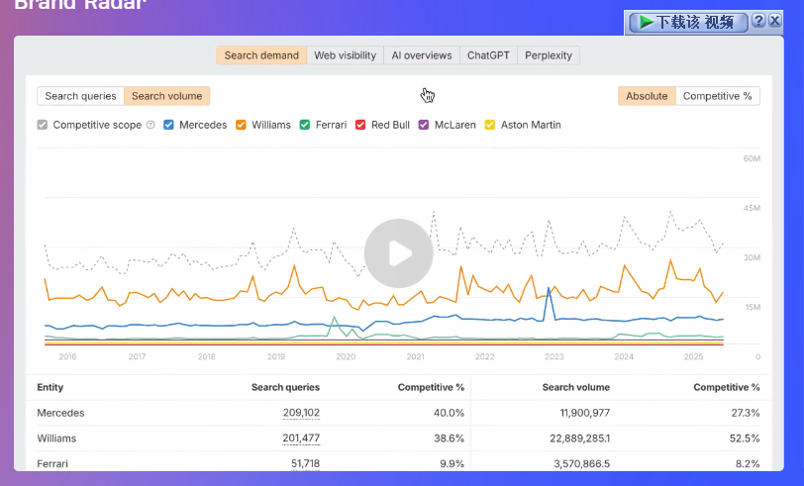
Task: Play the video with center play button
Action: [398, 253]
